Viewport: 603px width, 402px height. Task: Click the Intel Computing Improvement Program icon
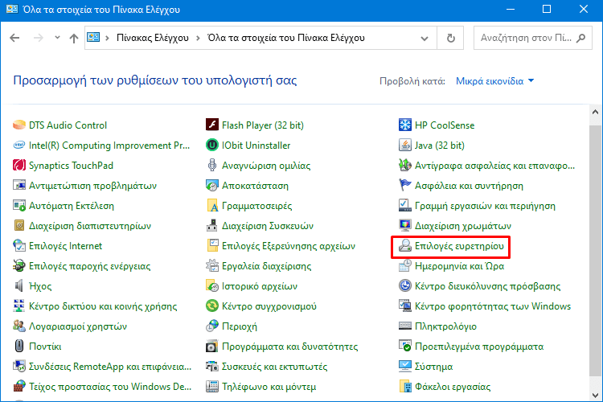pos(18,145)
